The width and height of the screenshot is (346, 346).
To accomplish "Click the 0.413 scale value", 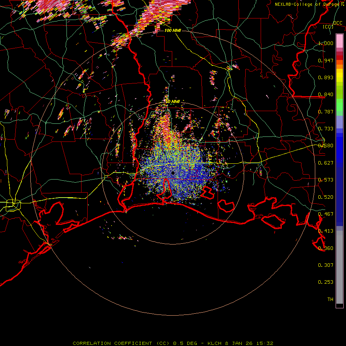I will pos(326,231).
